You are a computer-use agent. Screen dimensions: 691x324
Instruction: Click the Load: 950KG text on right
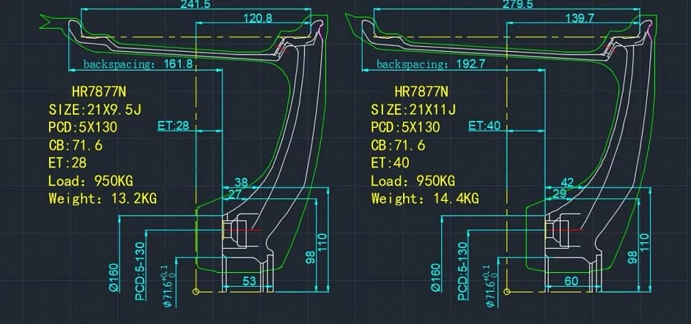(x=413, y=181)
